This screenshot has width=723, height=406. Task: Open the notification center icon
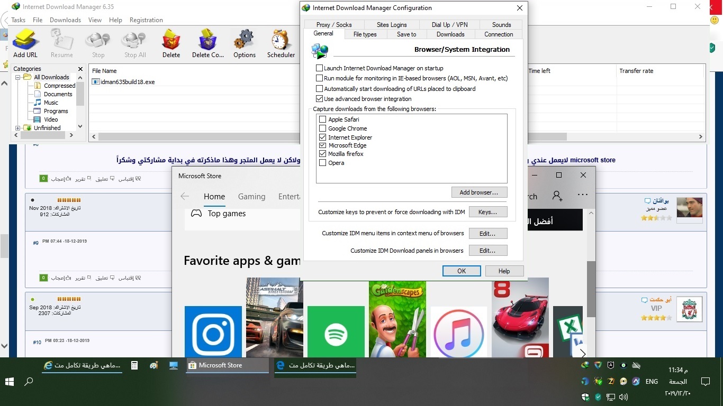click(705, 382)
